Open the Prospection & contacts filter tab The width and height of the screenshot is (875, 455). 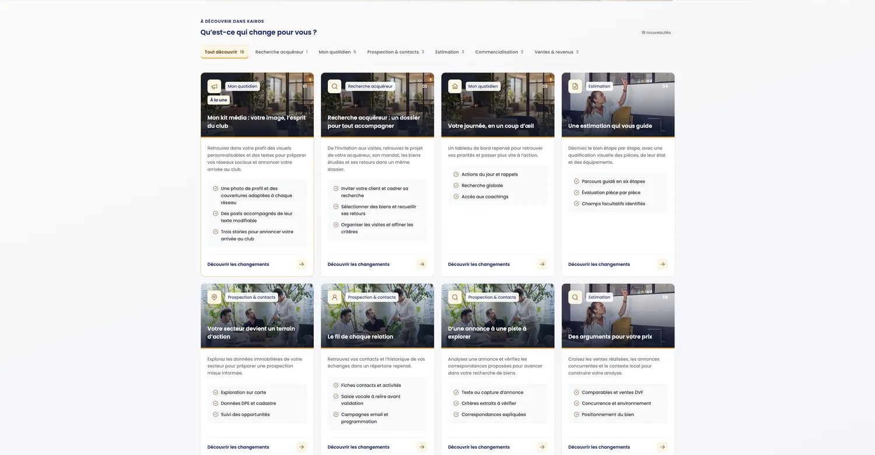click(395, 52)
